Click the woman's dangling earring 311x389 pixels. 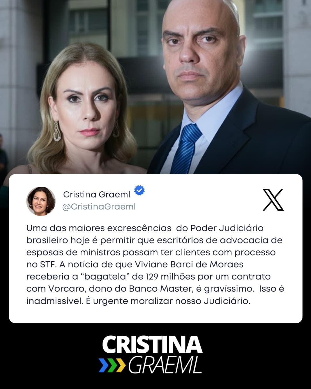(57, 132)
